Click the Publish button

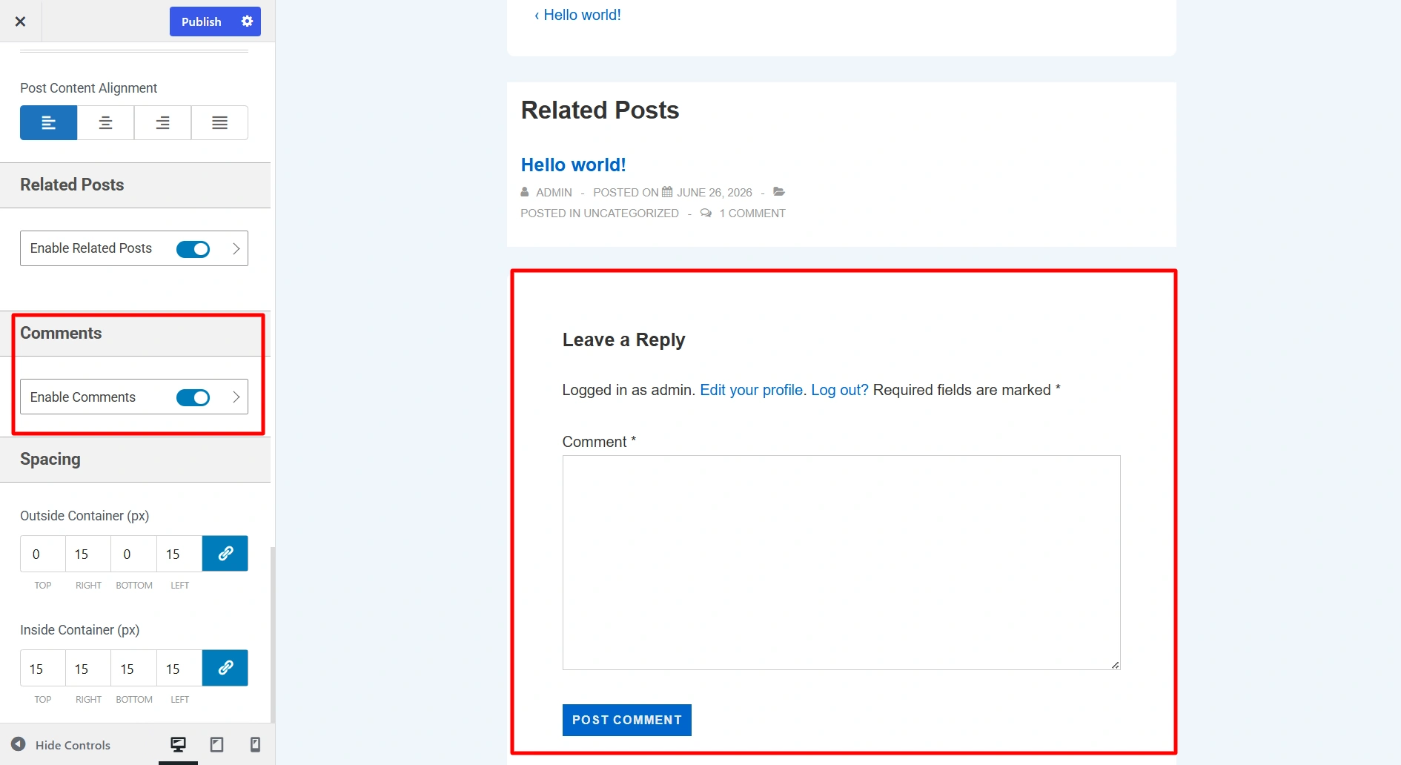tap(202, 21)
